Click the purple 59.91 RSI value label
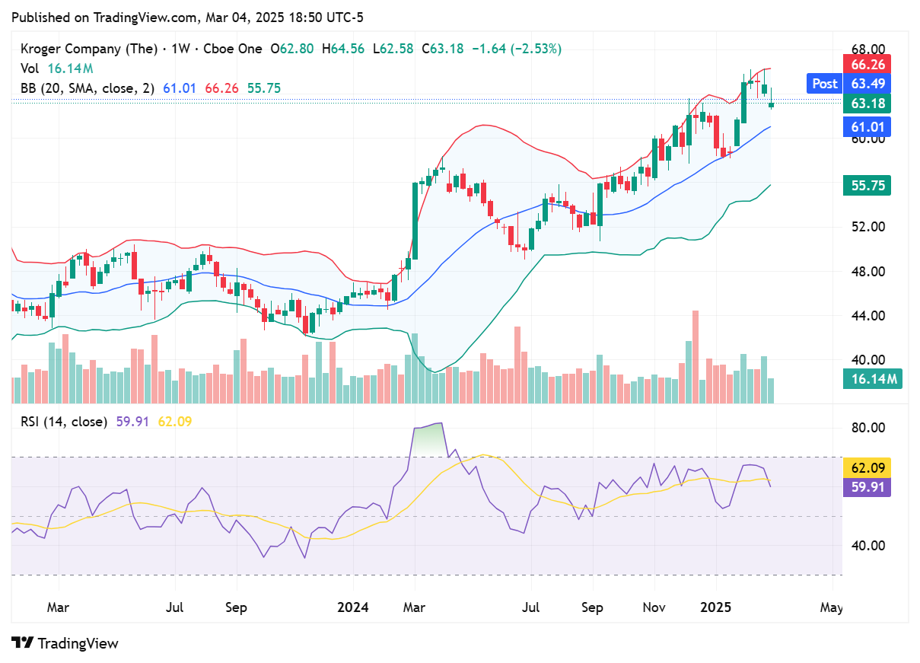920x663 pixels. [866, 488]
